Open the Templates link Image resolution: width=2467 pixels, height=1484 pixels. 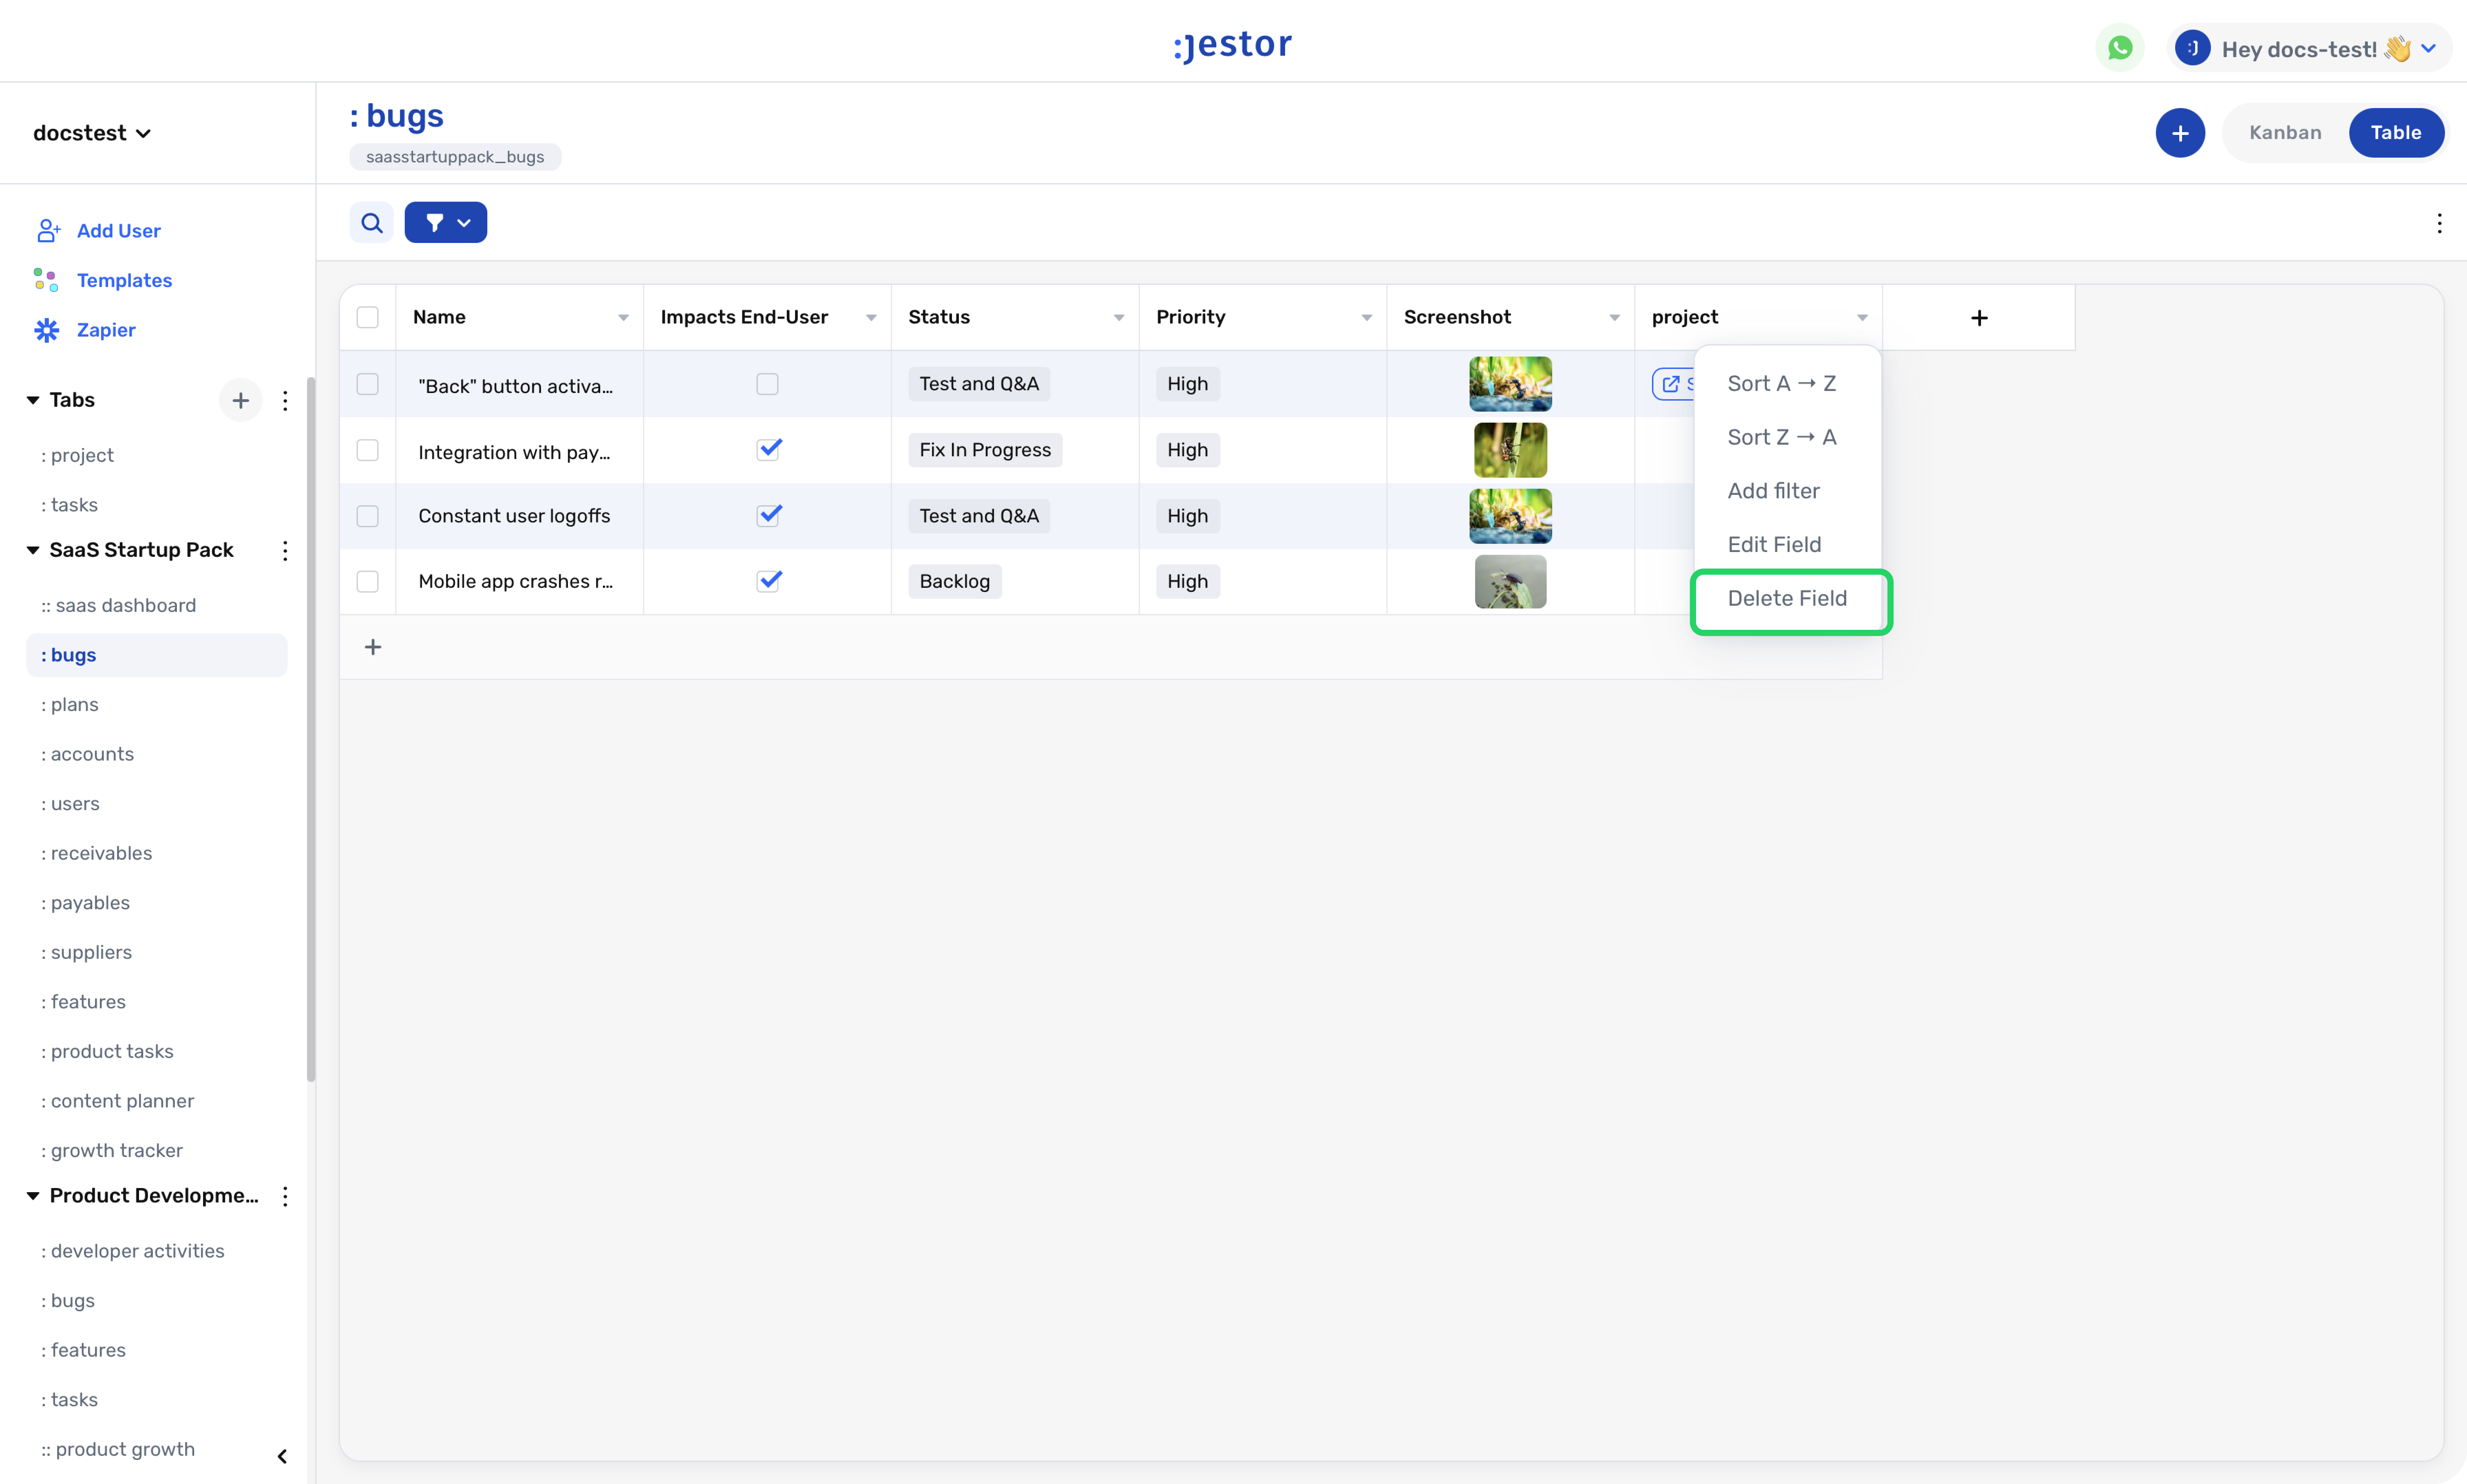tap(124, 281)
